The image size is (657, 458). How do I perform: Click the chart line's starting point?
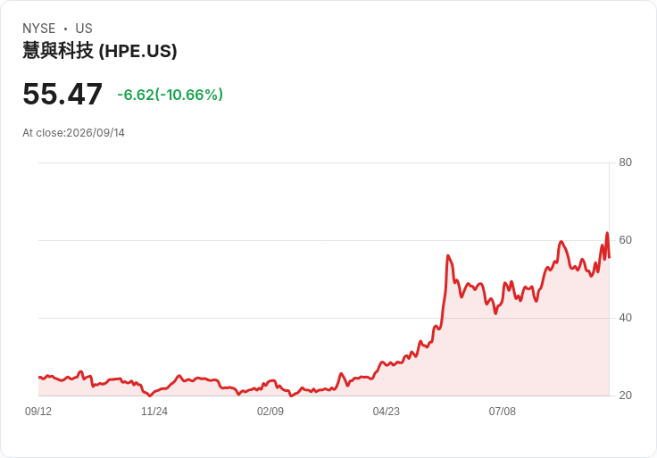[x=39, y=378]
